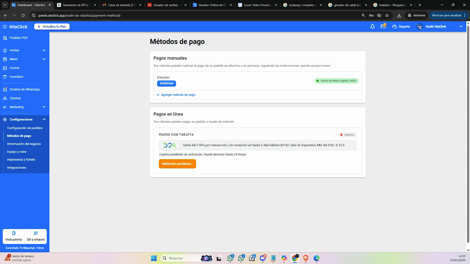
Task: Click the Actualiza tu Plan button
Action: tap(52, 27)
